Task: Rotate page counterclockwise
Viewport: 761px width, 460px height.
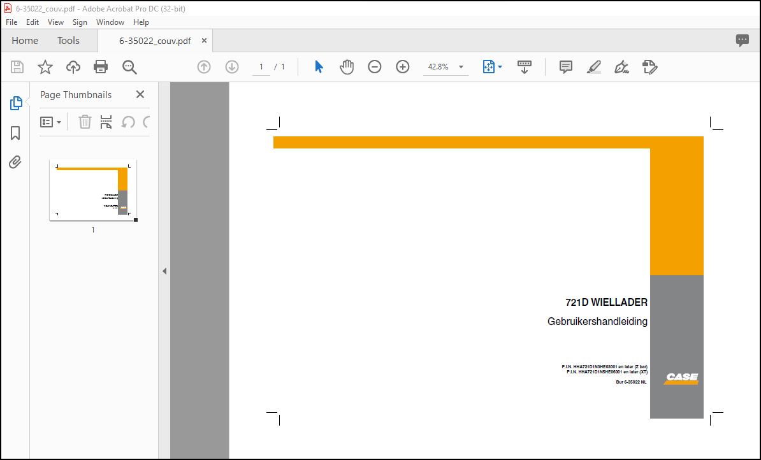Action: [x=128, y=122]
